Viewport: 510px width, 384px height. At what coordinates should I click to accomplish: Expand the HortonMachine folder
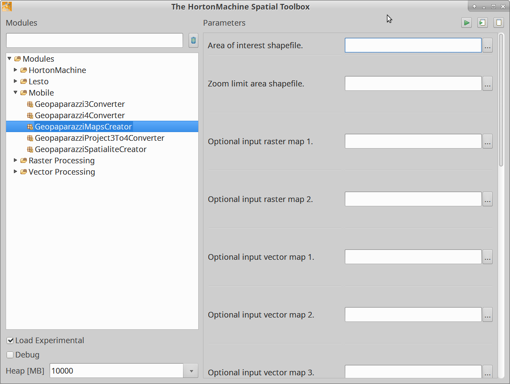15,70
